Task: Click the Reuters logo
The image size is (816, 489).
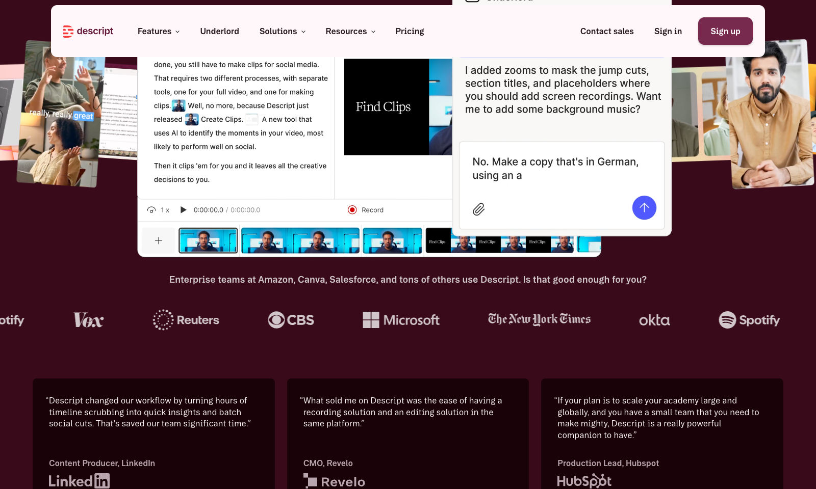Action: coord(186,320)
